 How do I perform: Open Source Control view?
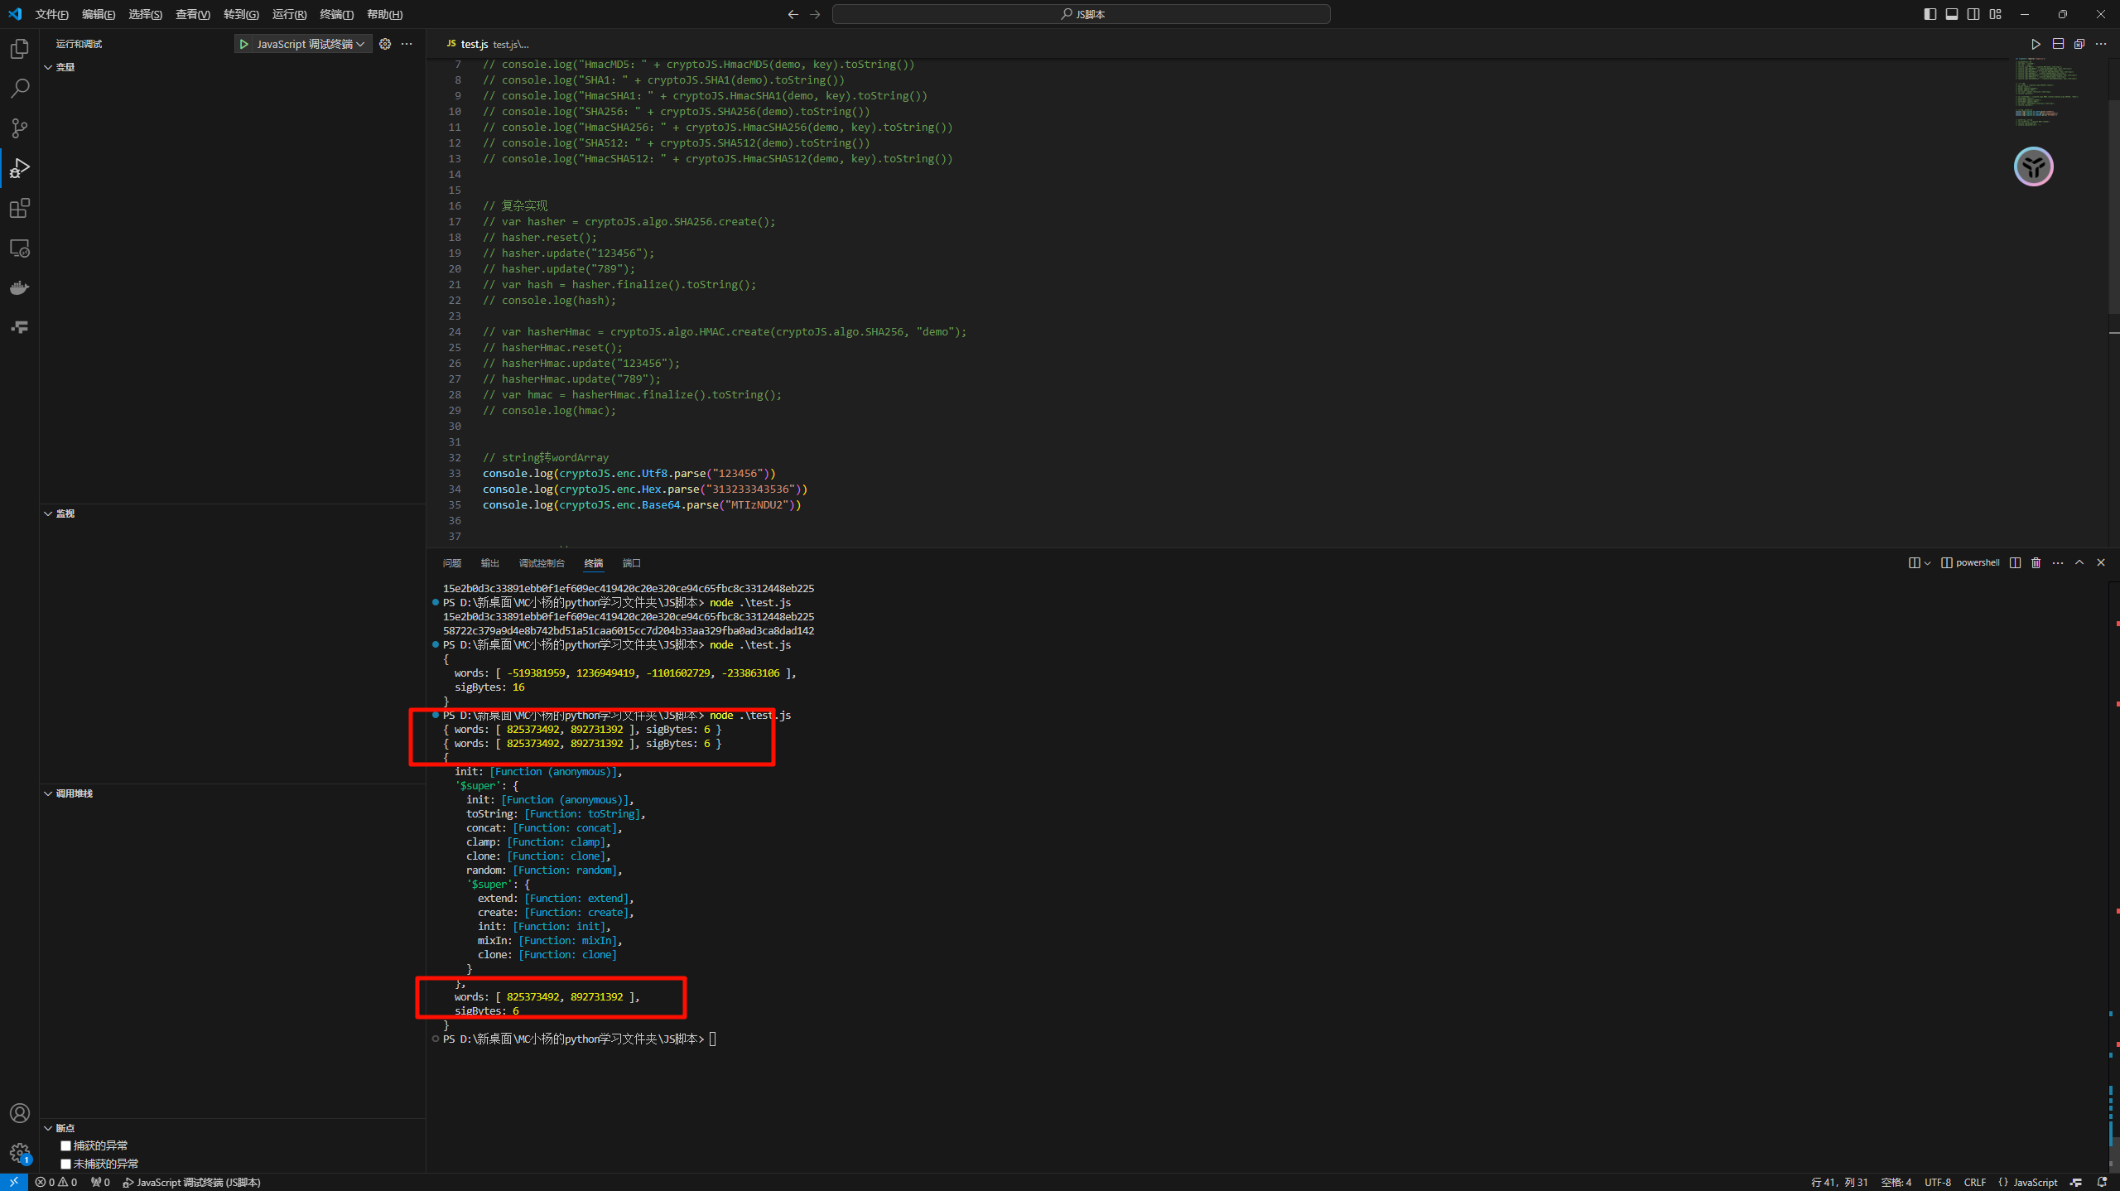point(20,128)
